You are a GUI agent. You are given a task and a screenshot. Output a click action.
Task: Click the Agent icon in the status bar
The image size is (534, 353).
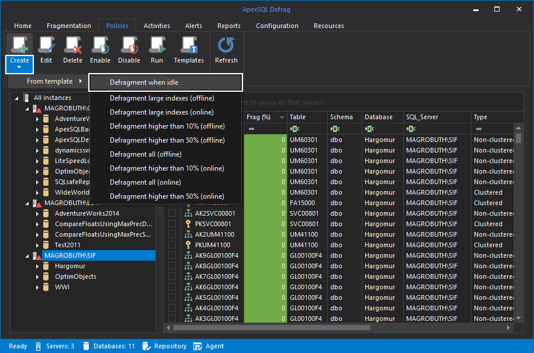point(197,346)
